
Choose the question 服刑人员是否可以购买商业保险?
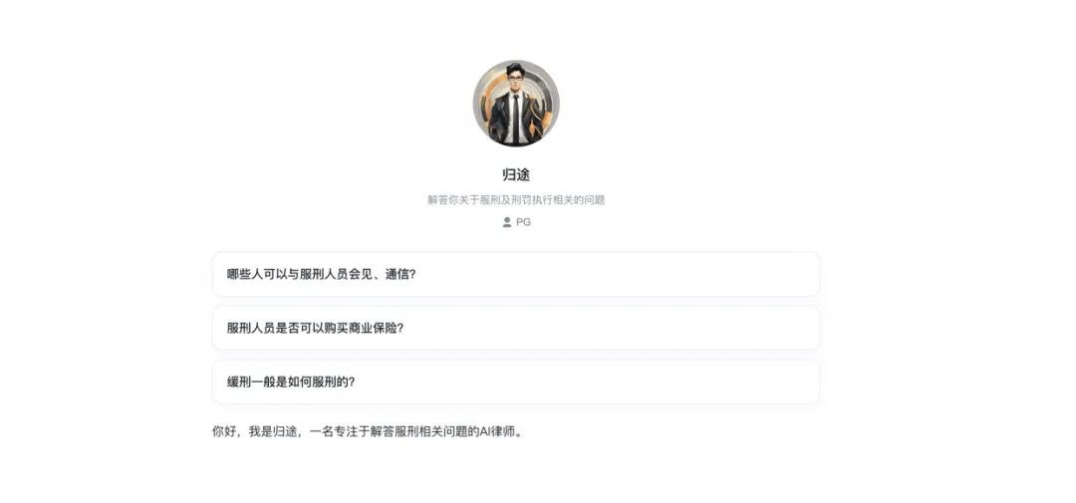tap(315, 328)
